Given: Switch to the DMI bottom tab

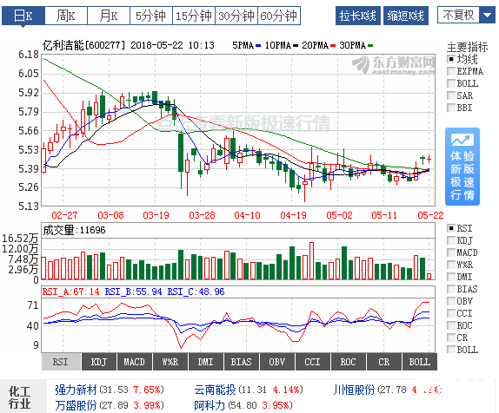Looking at the screenshot, I should (206, 362).
